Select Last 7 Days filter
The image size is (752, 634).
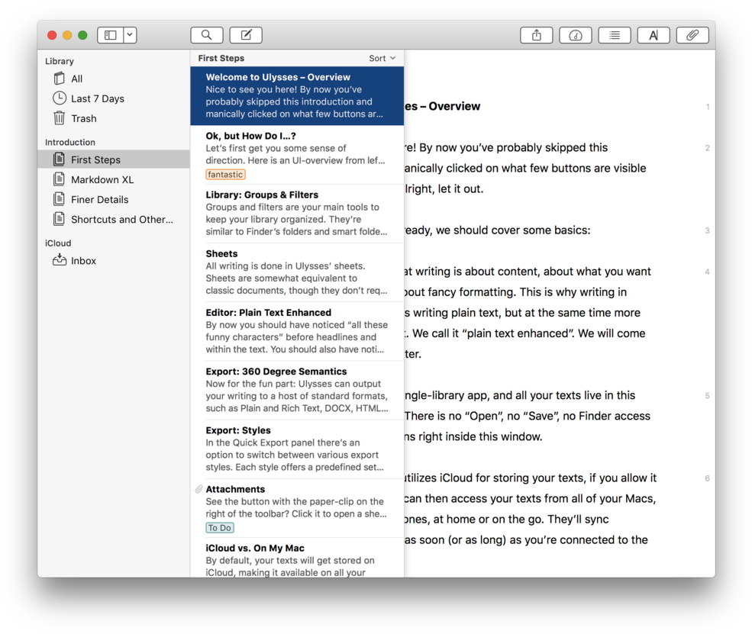click(114, 98)
